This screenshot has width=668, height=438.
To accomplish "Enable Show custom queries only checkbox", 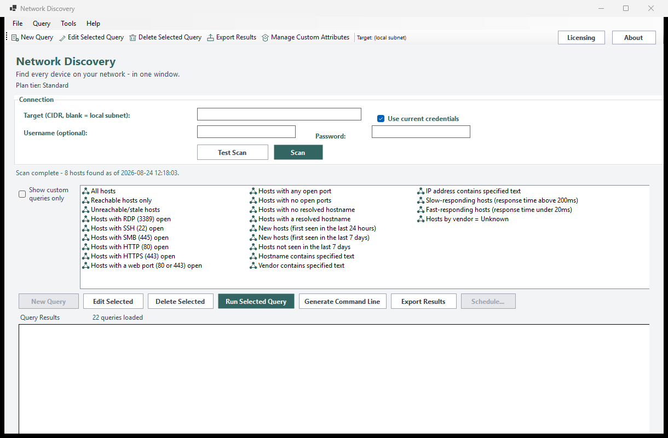I will (x=22, y=194).
